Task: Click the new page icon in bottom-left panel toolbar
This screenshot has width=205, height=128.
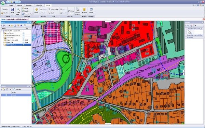Action: pyautogui.click(x=4, y=89)
